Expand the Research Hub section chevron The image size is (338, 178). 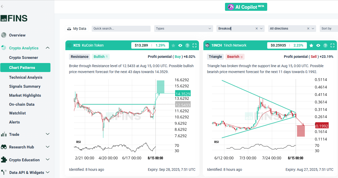[x=48, y=147]
